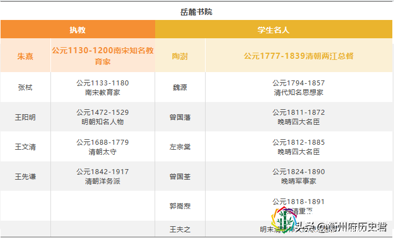Click the 公元1824-1890 date text
Viewport: 394px width, 239px height.
click(x=299, y=171)
